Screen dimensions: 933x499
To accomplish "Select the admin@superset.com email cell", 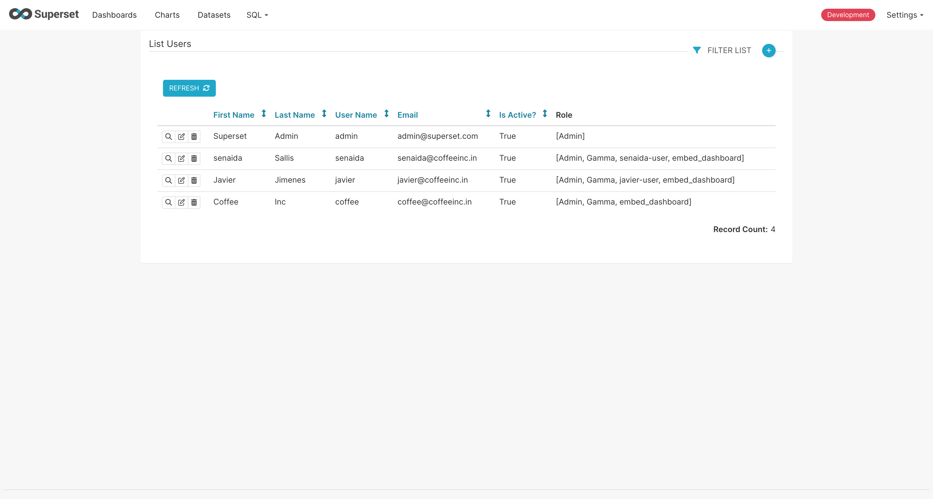I will tap(438, 136).
